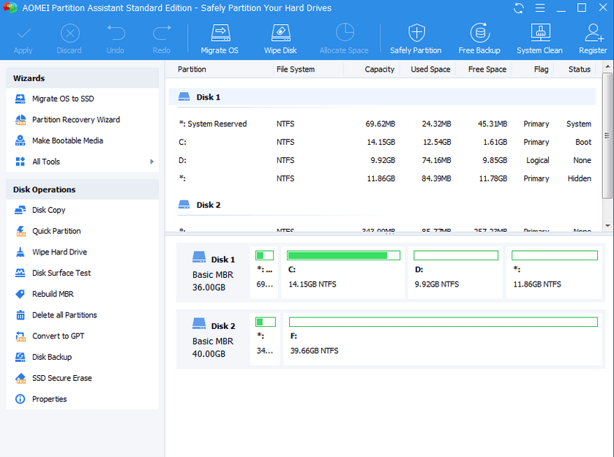614x457 pixels.
Task: Launch Free Backup from toolbar
Action: click(479, 39)
